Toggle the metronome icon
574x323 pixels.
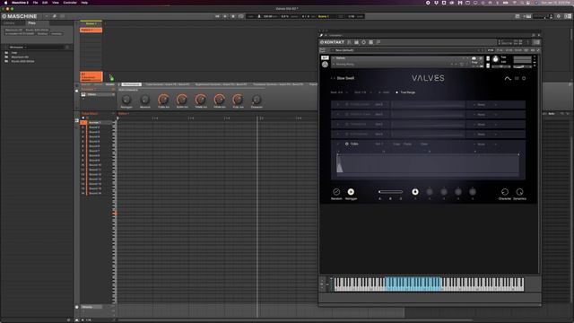pos(259,16)
